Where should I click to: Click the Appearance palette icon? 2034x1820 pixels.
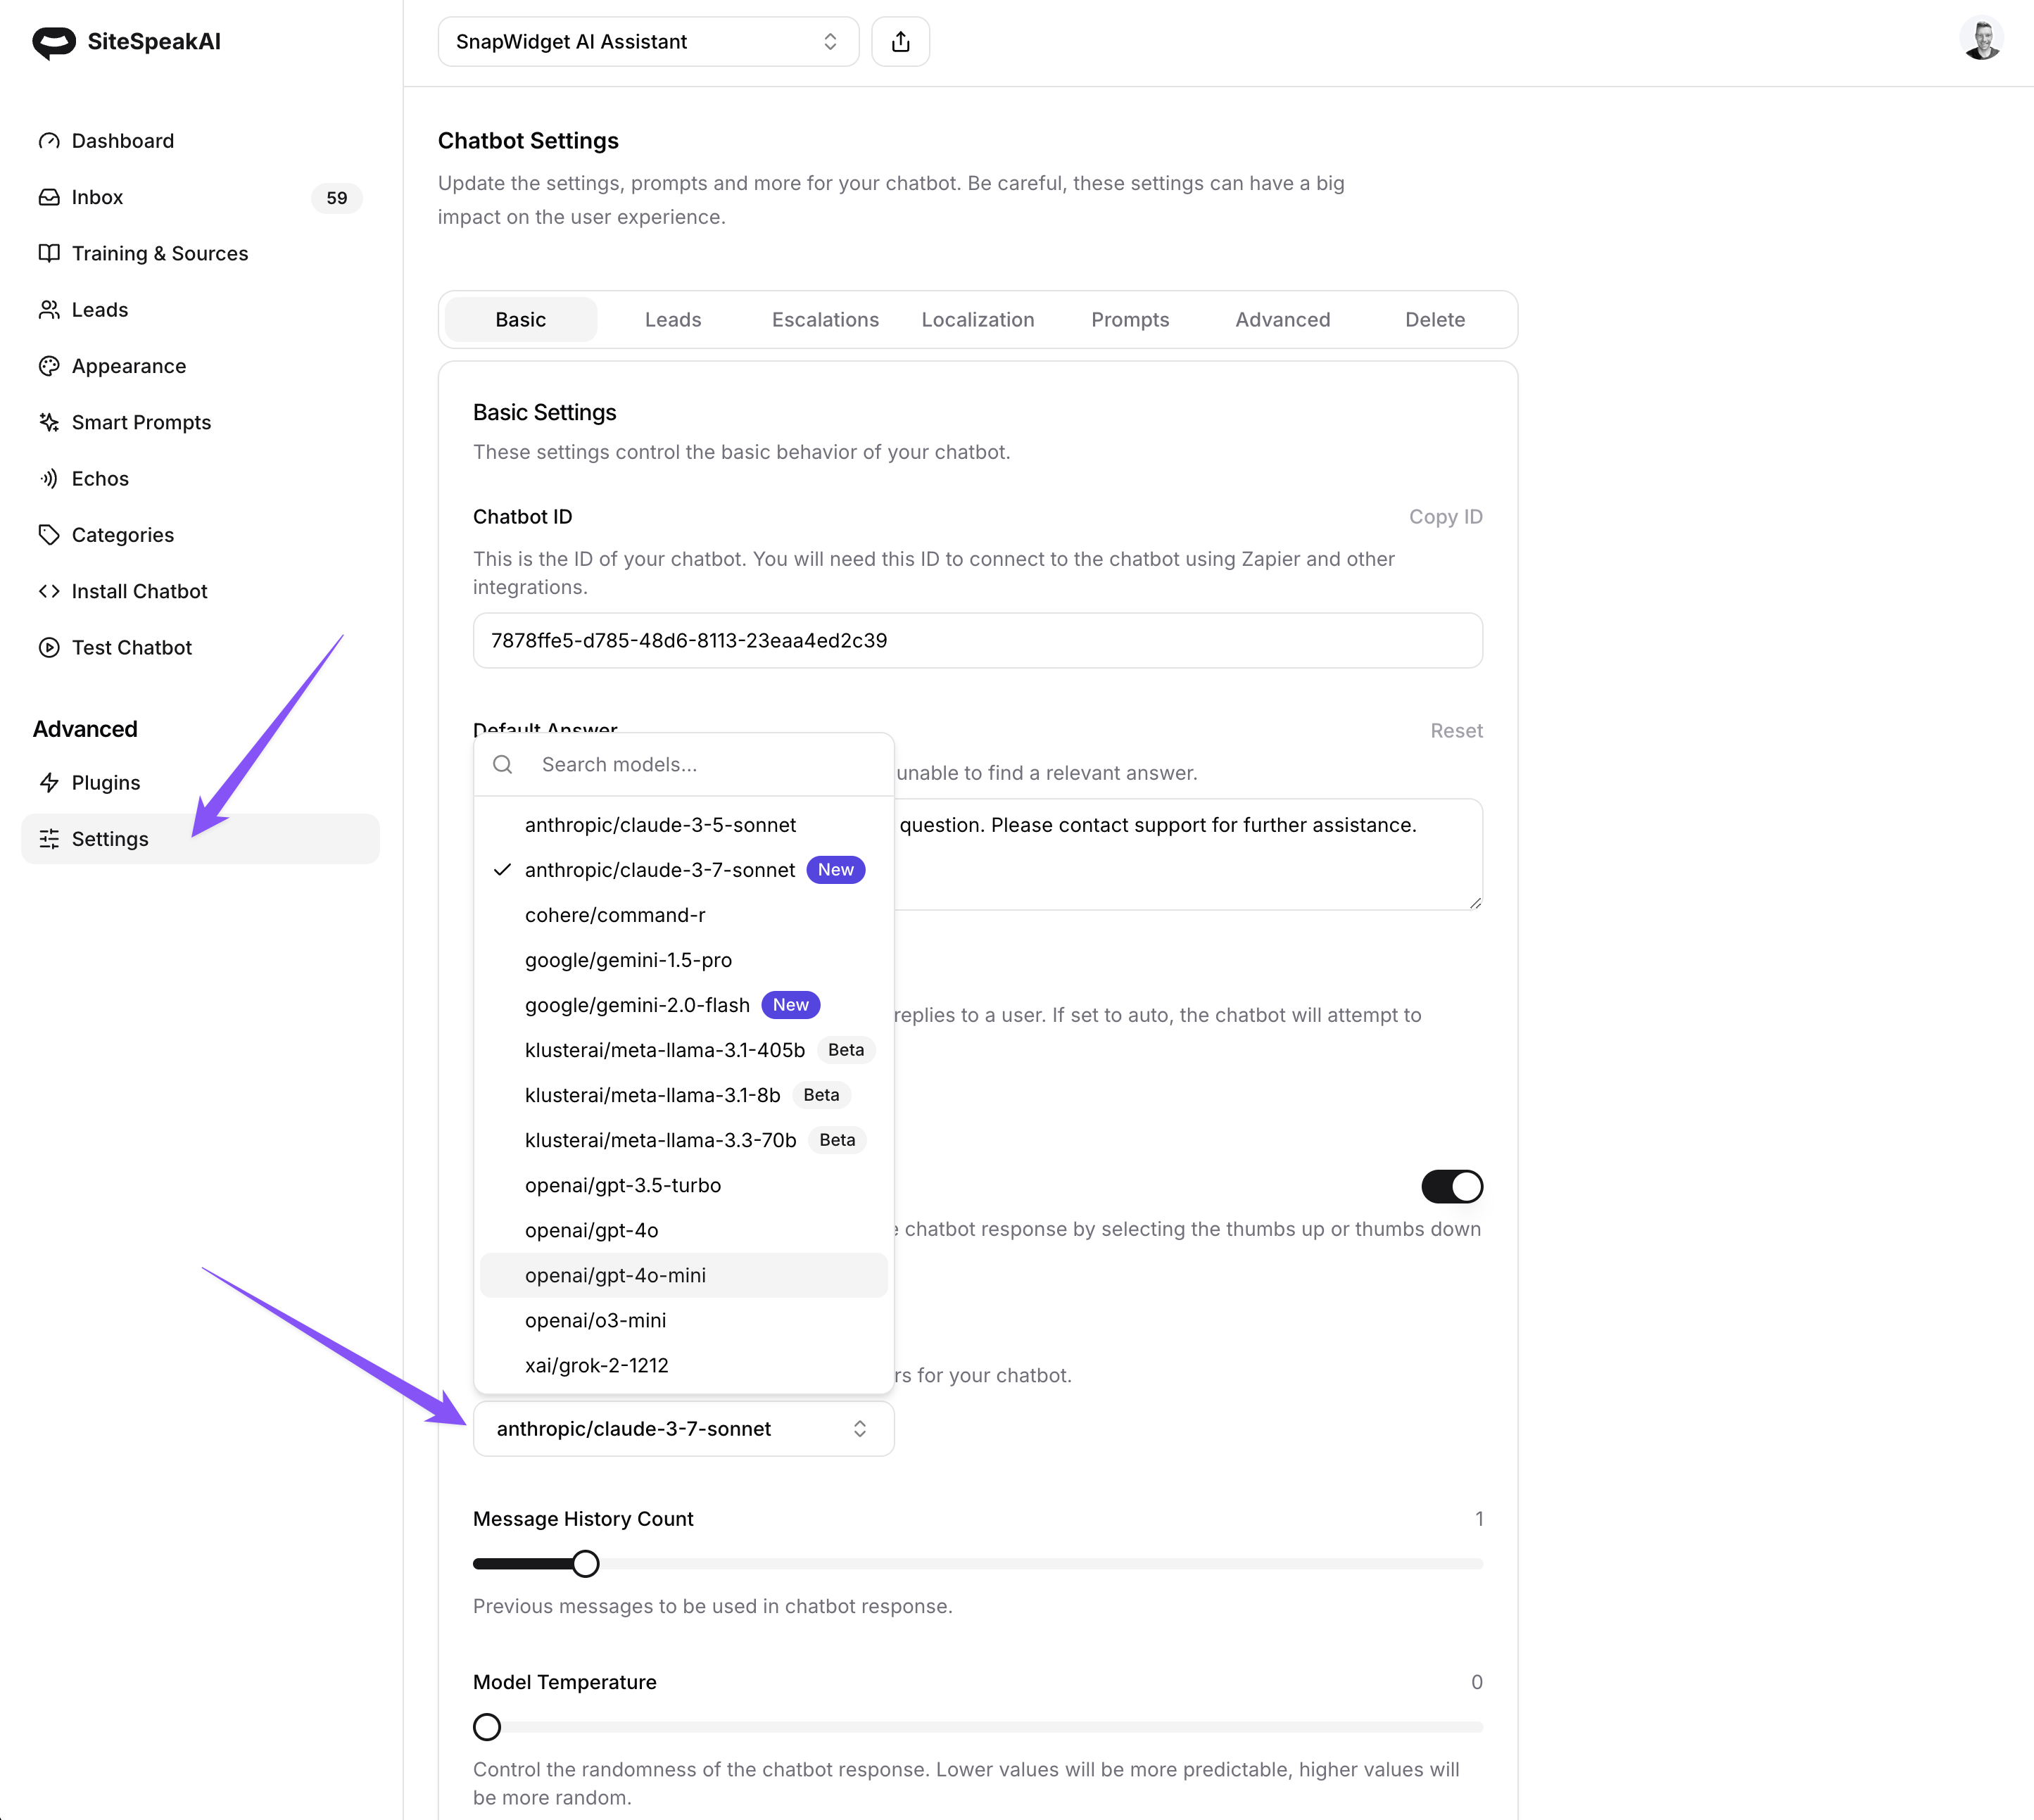[x=49, y=366]
